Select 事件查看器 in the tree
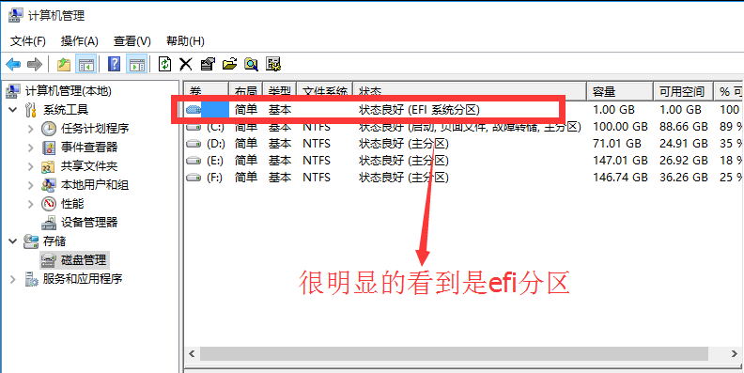 pyautogui.click(x=89, y=148)
